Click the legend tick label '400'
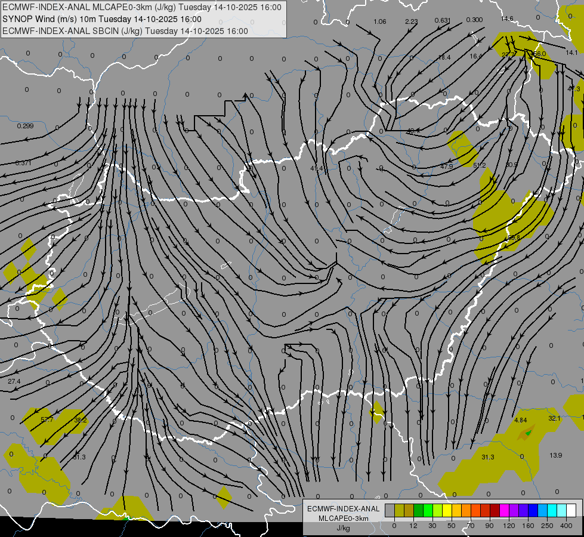This screenshot has height=537, width=584. click(566, 526)
